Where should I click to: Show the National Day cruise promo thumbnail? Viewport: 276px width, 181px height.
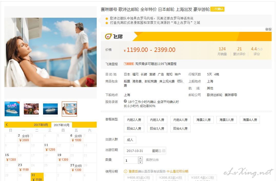click(12, 109)
